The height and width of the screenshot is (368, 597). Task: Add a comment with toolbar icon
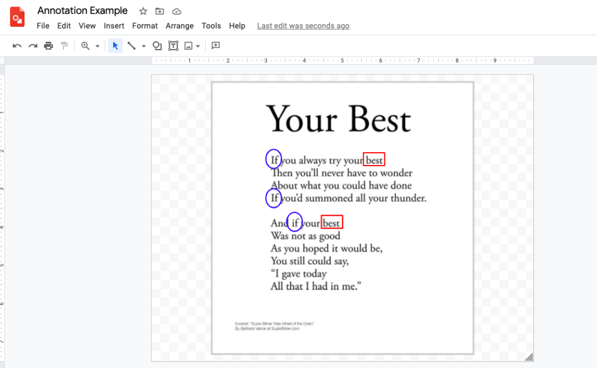(216, 45)
